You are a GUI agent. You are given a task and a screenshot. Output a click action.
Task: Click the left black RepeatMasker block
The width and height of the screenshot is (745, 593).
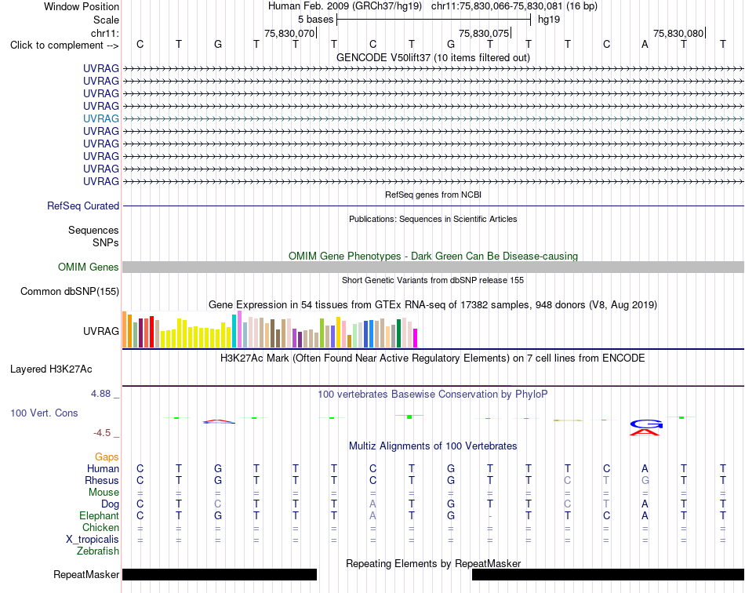click(220, 574)
